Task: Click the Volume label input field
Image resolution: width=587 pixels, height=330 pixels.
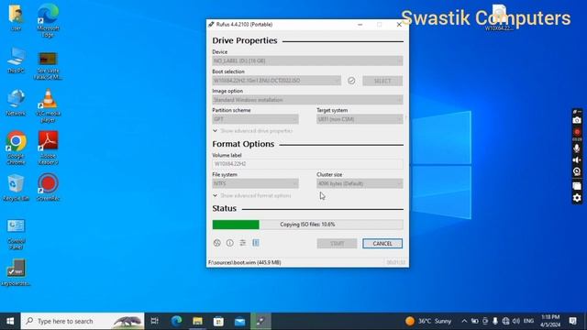Action: tap(307, 164)
